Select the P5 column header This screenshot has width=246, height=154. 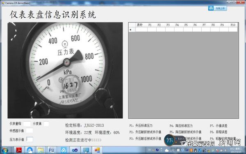[188, 25]
